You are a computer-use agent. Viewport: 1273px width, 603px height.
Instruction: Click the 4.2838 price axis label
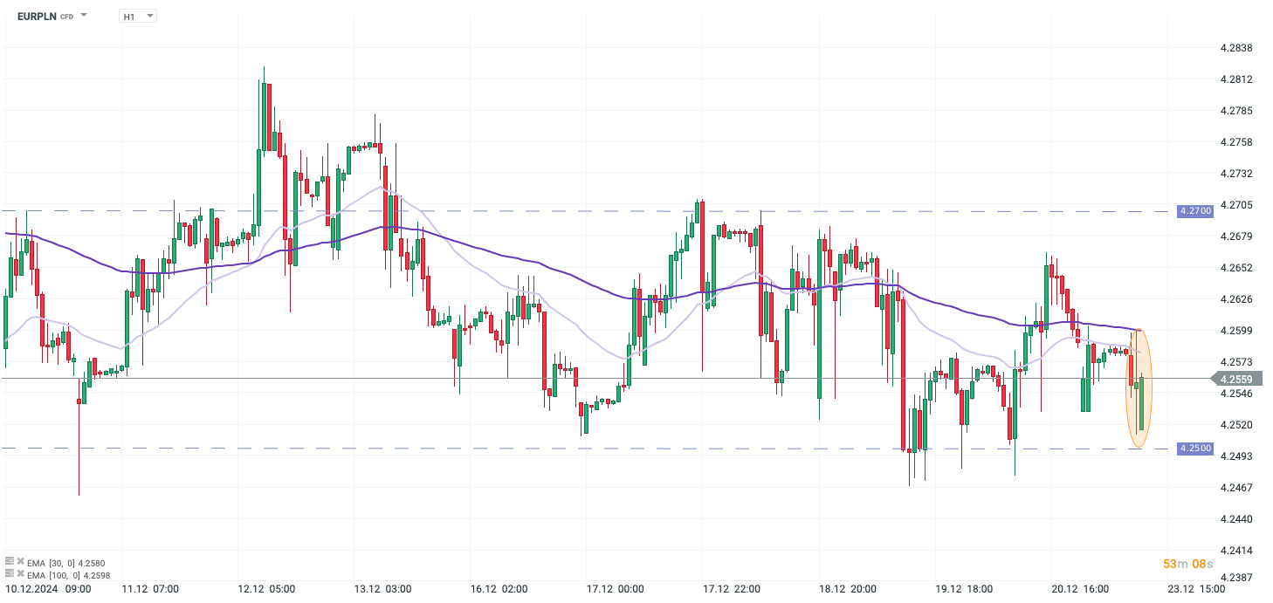click(x=1236, y=48)
